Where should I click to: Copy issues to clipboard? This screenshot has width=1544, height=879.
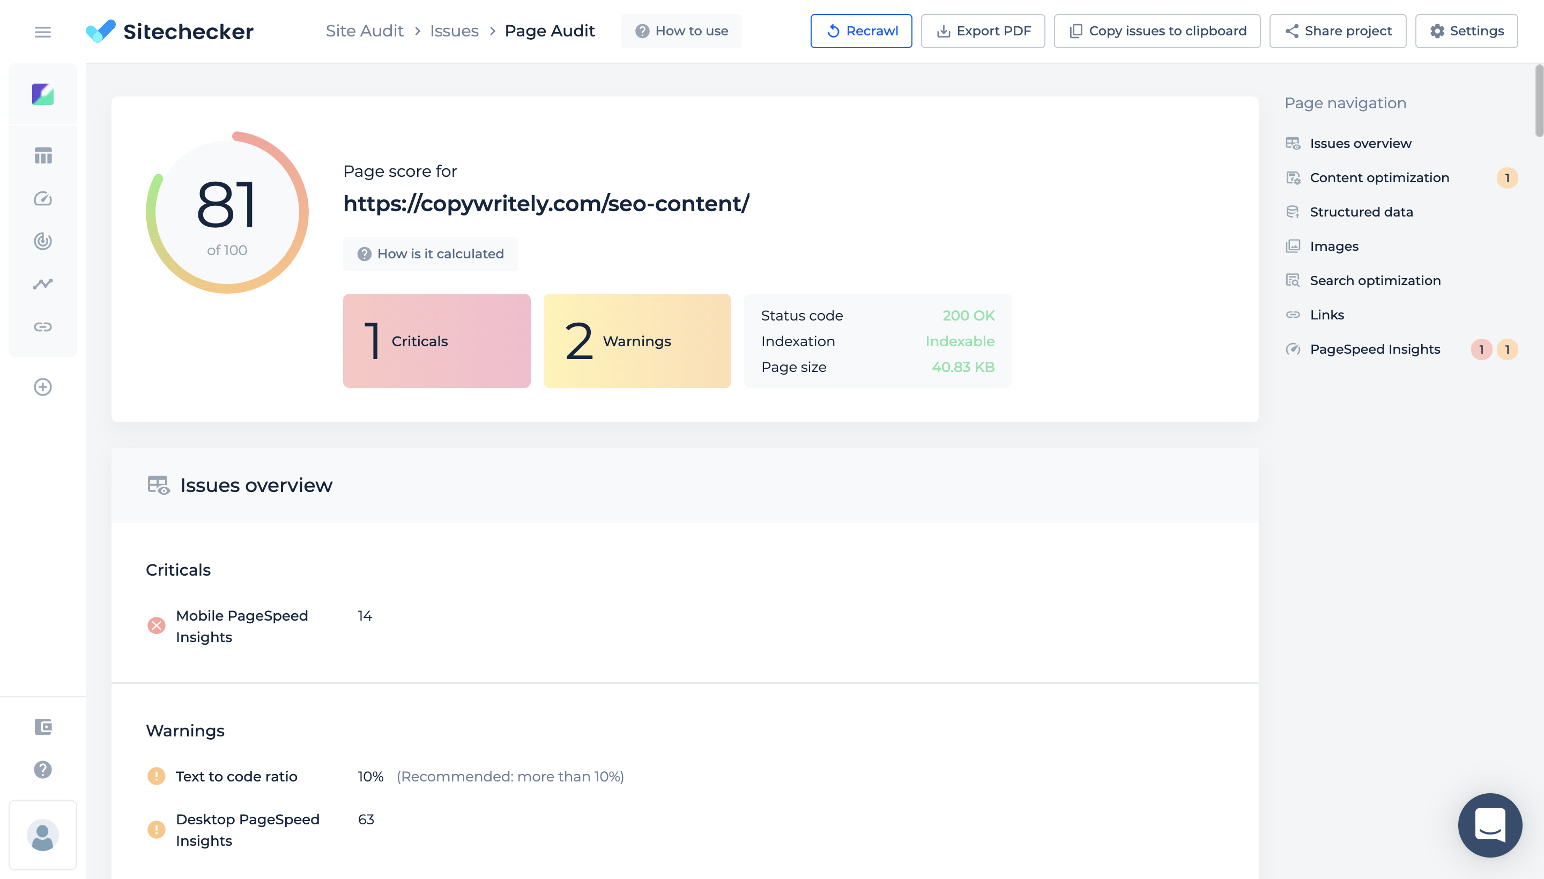tap(1157, 31)
